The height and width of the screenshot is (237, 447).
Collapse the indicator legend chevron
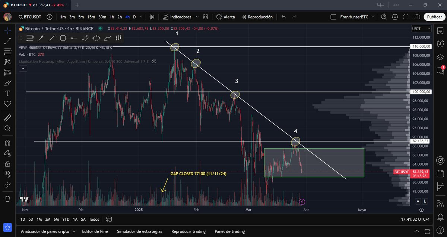point(23,68)
